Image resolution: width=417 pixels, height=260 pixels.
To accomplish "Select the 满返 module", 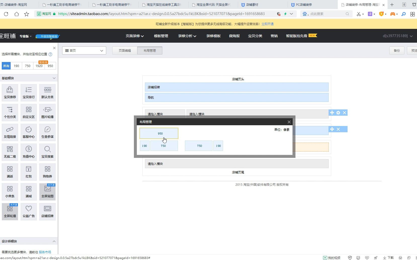I will pyautogui.click(x=10, y=172).
